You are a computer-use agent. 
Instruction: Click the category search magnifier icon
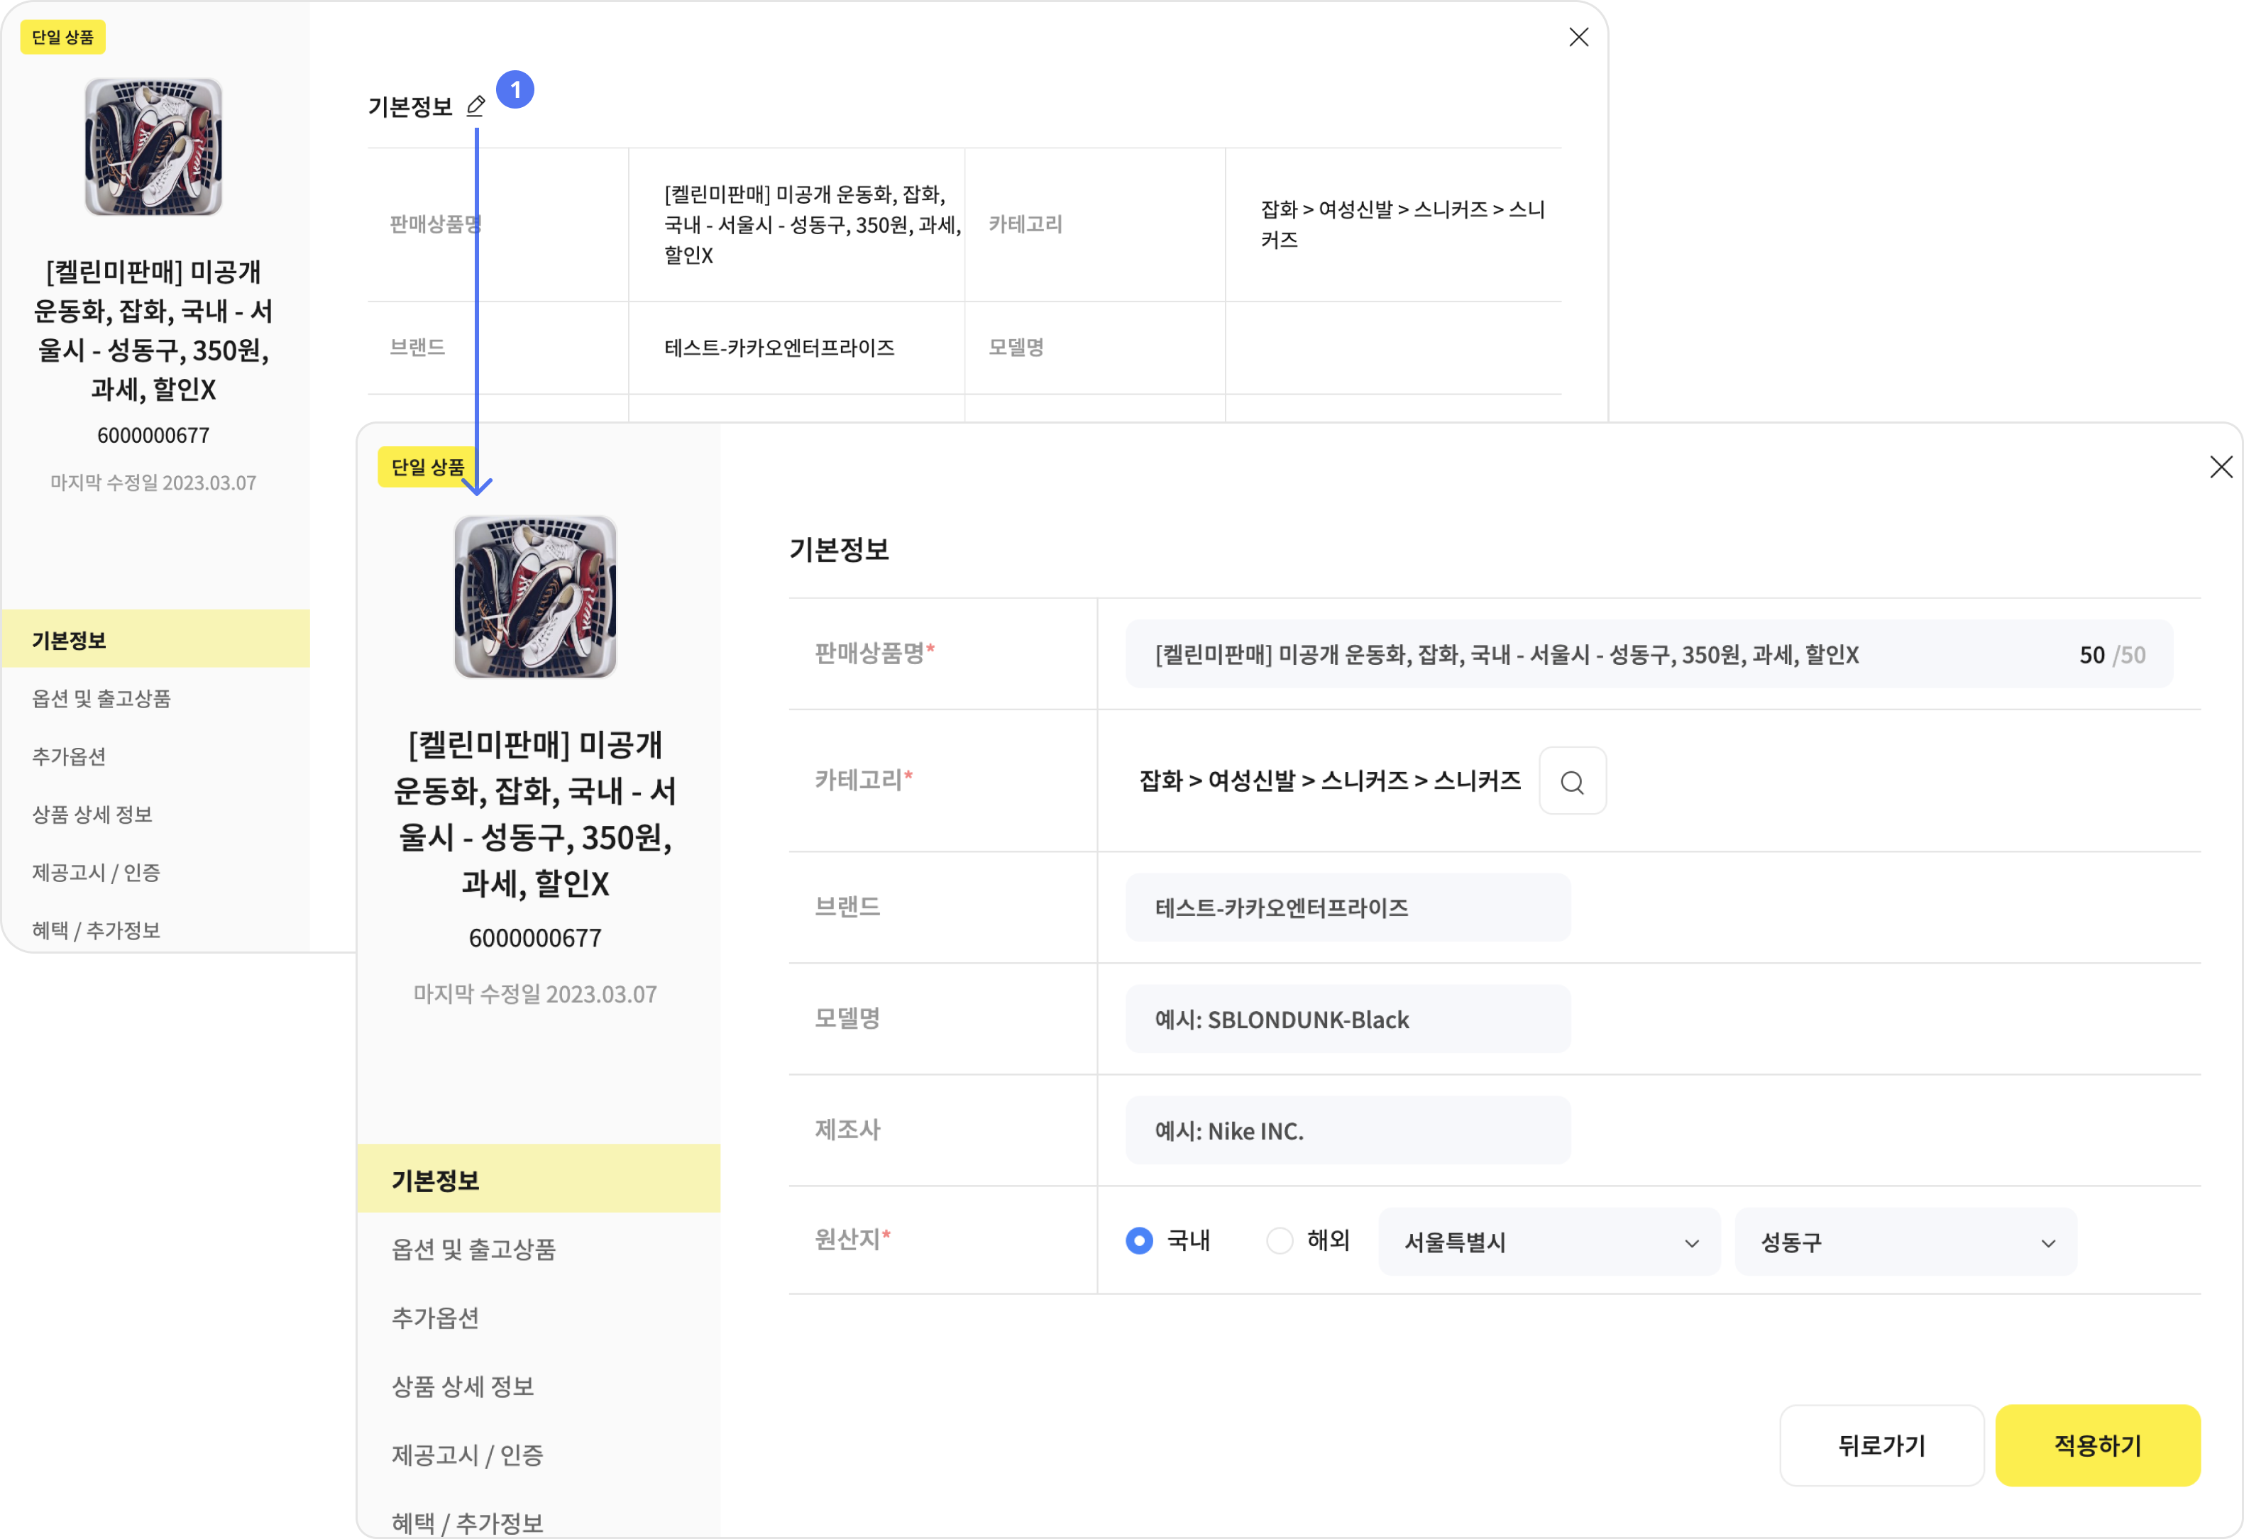tap(1572, 781)
